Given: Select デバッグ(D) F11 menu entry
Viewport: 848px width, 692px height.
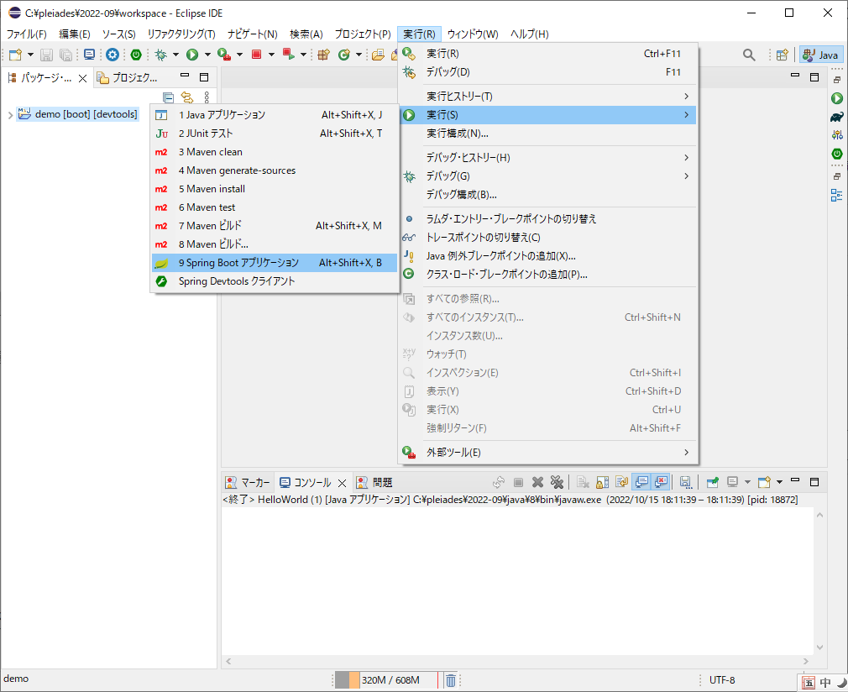Looking at the screenshot, I should point(548,72).
